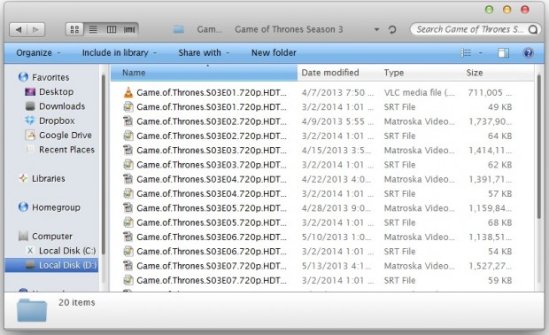Click the change view icon in toolbar
549x335 pixels.
click(x=466, y=53)
